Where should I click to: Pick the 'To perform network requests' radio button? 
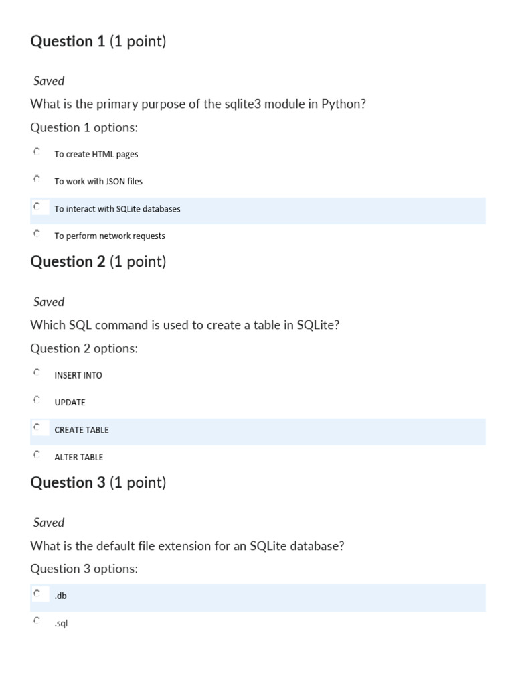(x=37, y=234)
